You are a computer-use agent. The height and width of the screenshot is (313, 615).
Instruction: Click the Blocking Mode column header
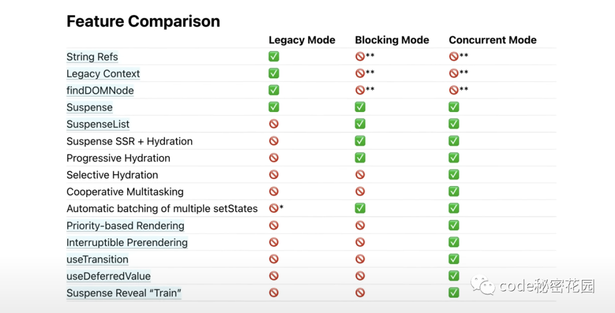coord(392,40)
